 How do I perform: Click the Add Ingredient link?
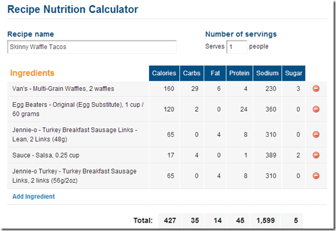click(x=33, y=196)
